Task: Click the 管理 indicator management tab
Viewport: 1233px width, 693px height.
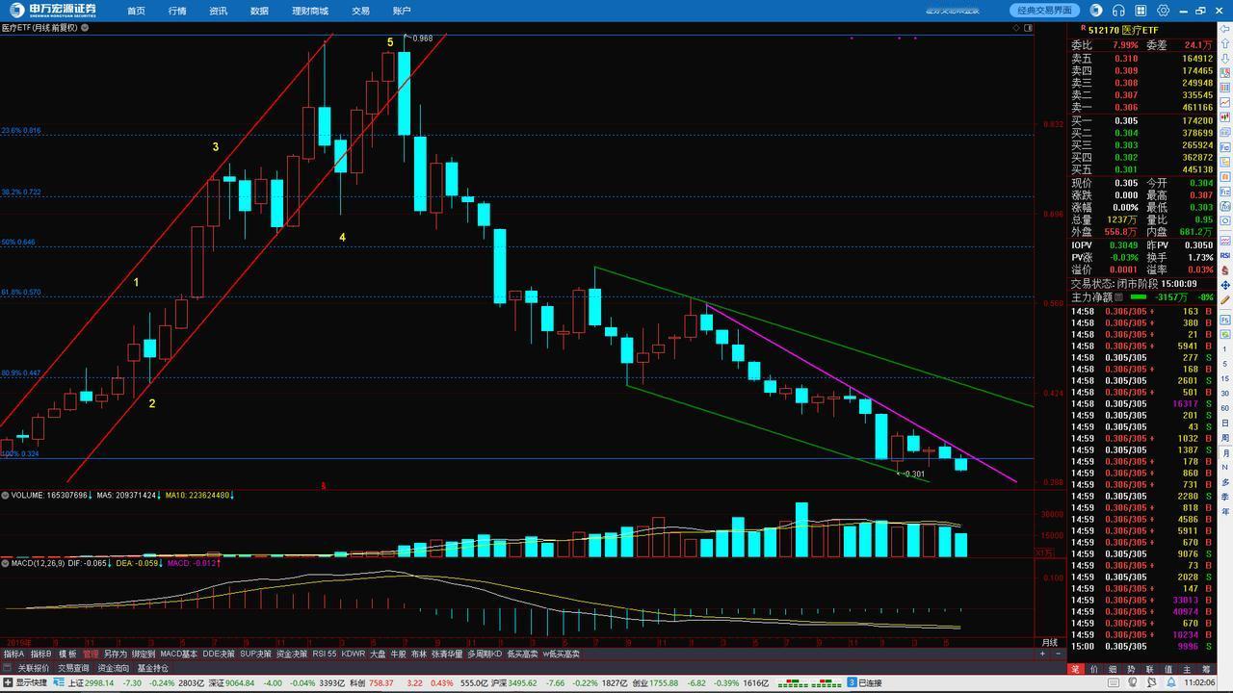Action: coord(91,654)
